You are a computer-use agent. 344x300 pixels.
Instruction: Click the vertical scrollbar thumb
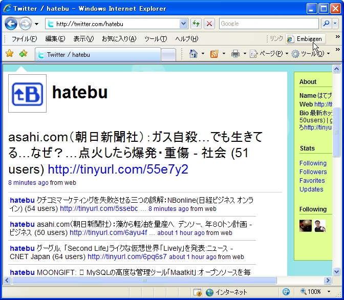tap(336, 132)
